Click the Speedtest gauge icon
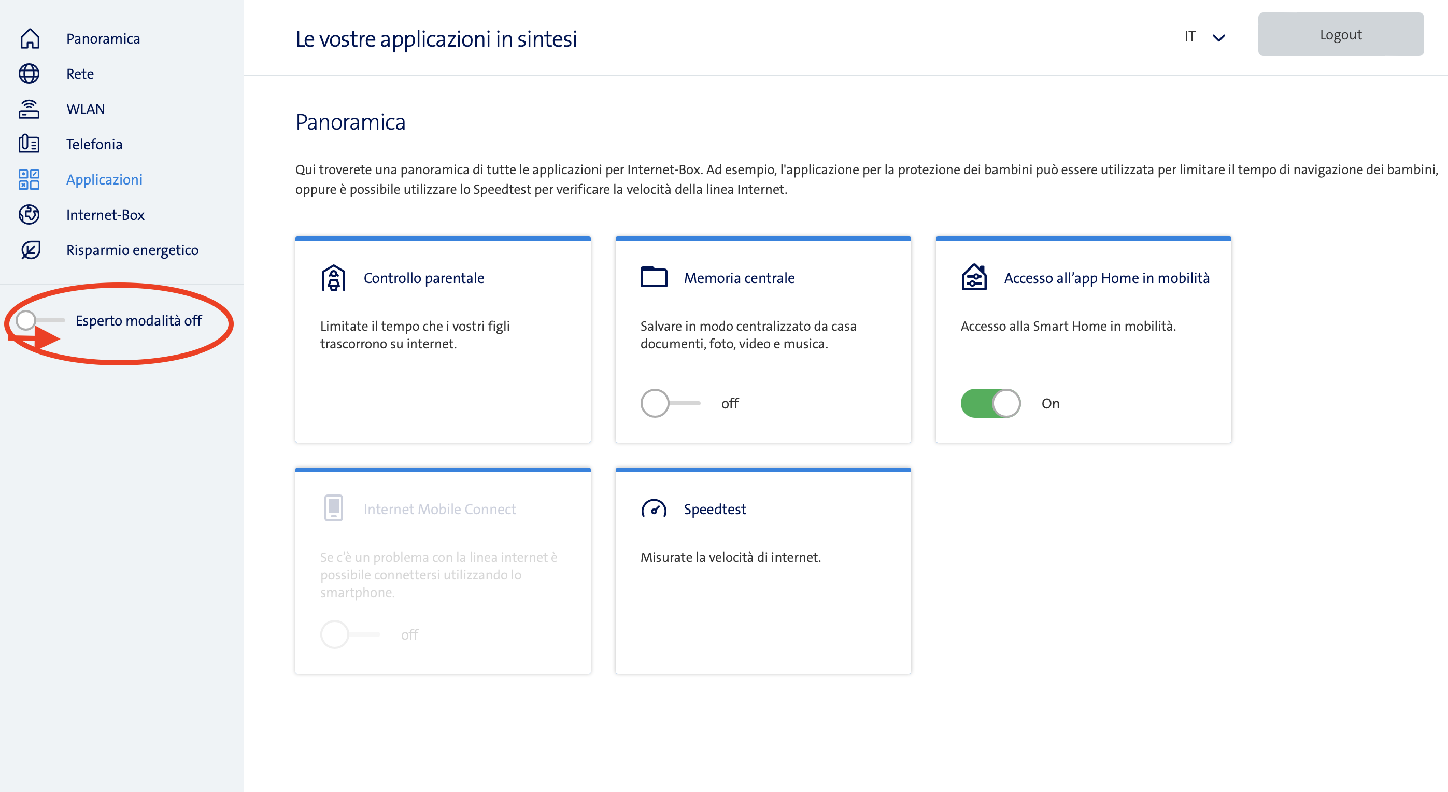 coord(654,510)
